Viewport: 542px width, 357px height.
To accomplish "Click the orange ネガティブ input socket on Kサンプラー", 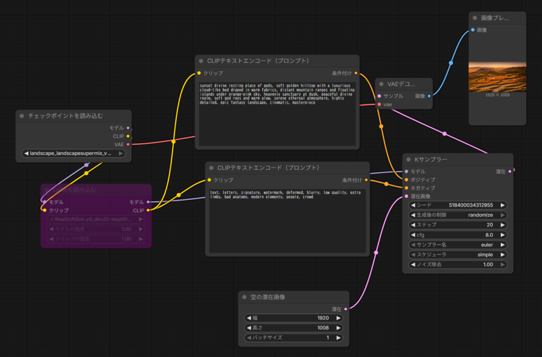I will point(406,188).
